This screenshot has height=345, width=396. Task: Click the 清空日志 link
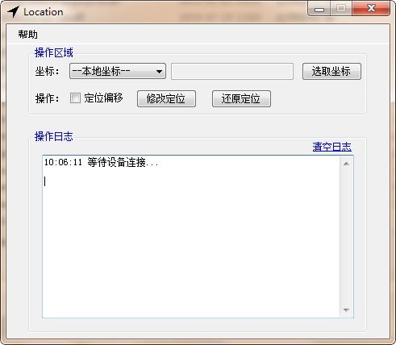point(331,147)
